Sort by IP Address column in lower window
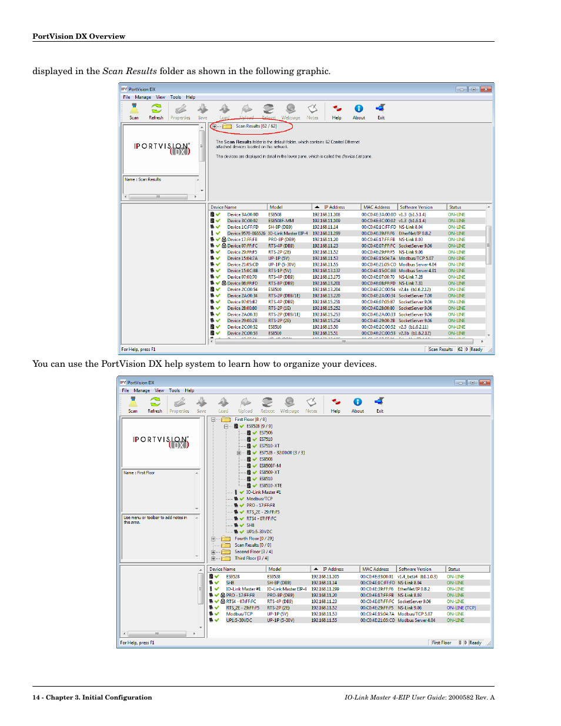Screen dimensions: 561x726 pos(335,569)
